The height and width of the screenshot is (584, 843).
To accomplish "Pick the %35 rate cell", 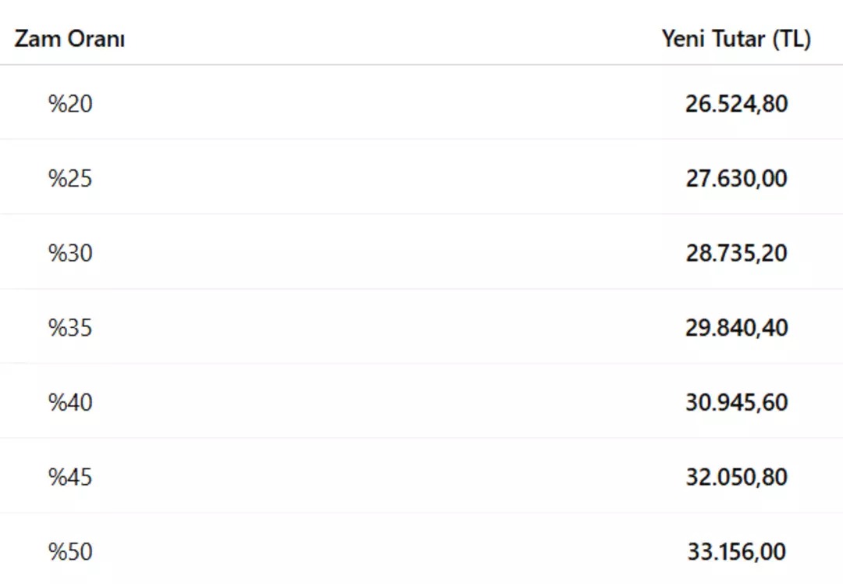I will click(x=70, y=327).
